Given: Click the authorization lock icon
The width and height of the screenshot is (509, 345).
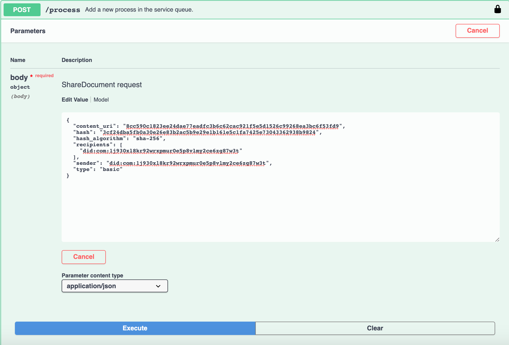Looking at the screenshot, I should [x=497, y=10].
